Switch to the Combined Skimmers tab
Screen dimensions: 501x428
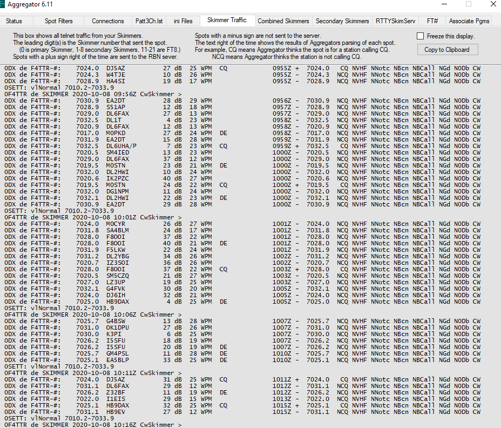point(283,21)
